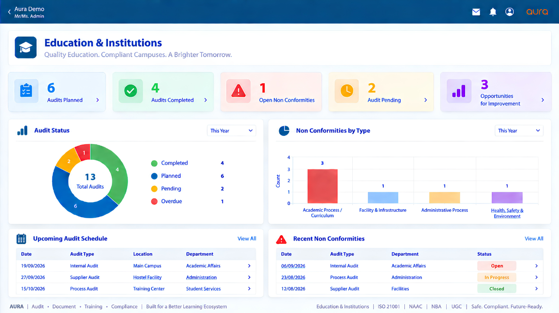Click the blue Facility & Infrastructure bar
This screenshot has height=313, width=559.
coord(383,198)
